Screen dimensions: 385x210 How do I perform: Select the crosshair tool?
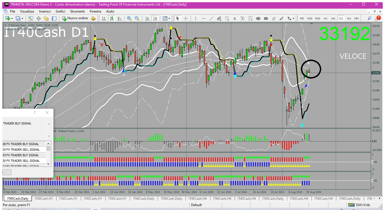(186, 18)
